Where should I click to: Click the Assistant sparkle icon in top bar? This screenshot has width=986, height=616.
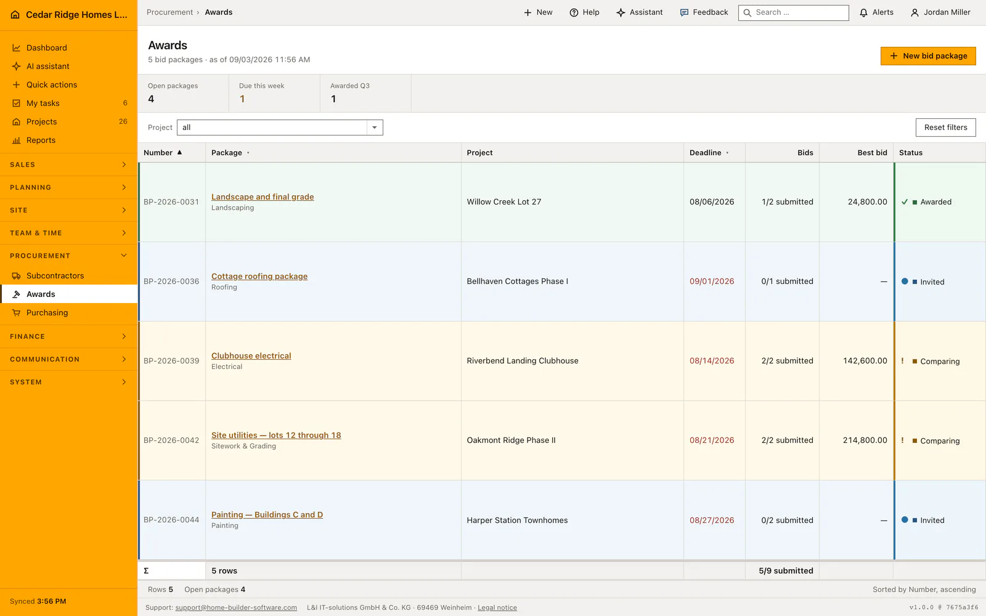[x=621, y=12]
